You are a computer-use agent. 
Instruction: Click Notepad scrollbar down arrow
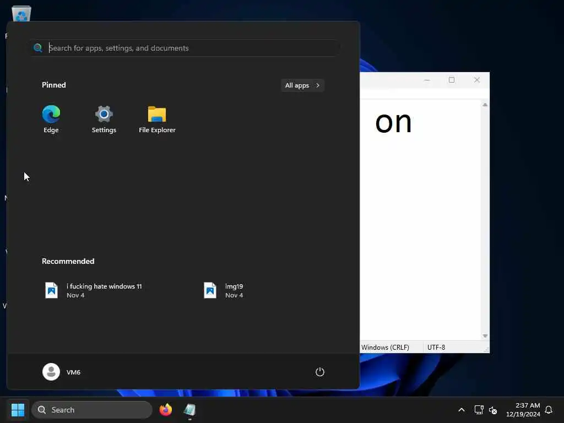(x=485, y=336)
